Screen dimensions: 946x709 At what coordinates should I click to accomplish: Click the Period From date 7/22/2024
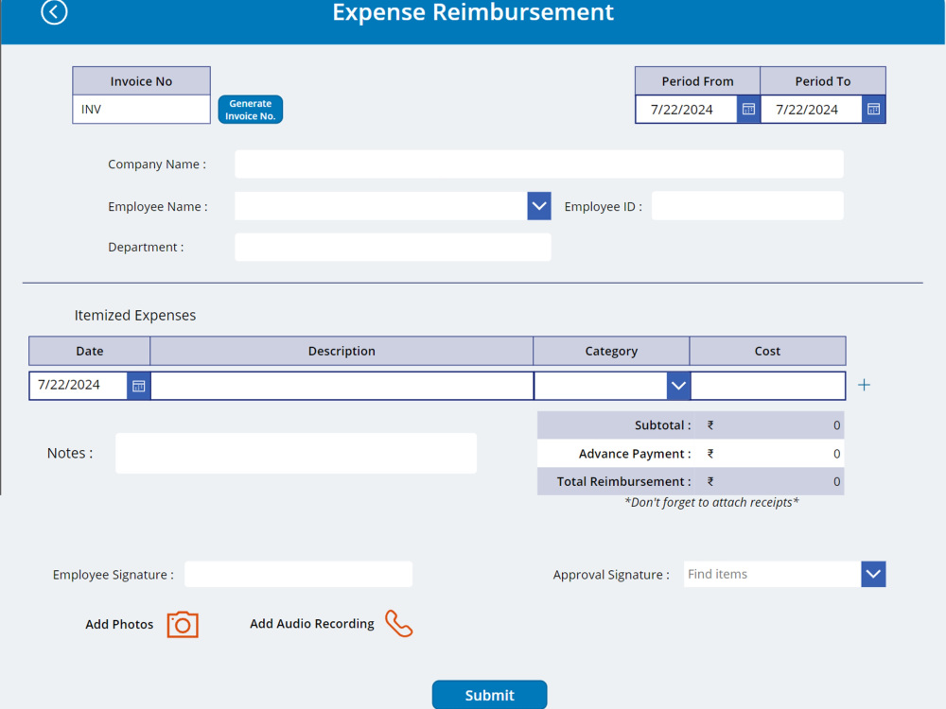click(x=681, y=110)
